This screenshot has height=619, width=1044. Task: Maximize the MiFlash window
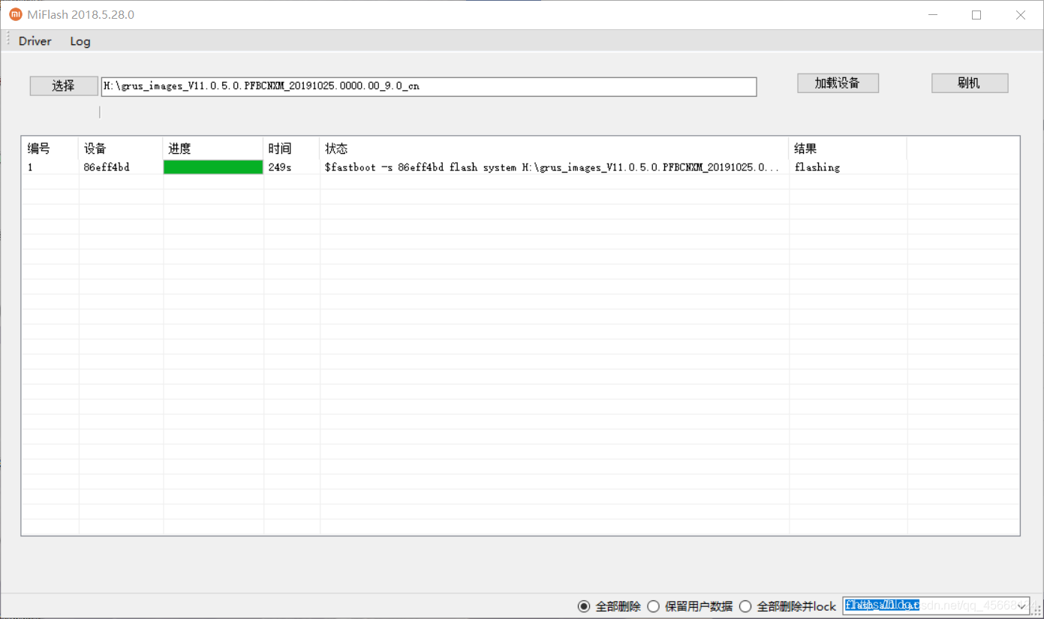pyautogui.click(x=976, y=15)
